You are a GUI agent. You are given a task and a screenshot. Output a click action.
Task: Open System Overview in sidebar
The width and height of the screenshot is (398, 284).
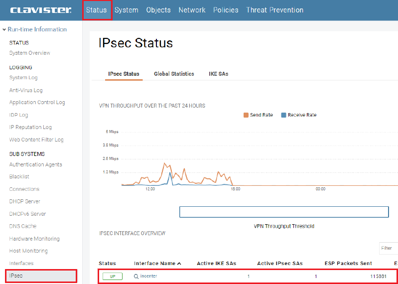tap(29, 53)
